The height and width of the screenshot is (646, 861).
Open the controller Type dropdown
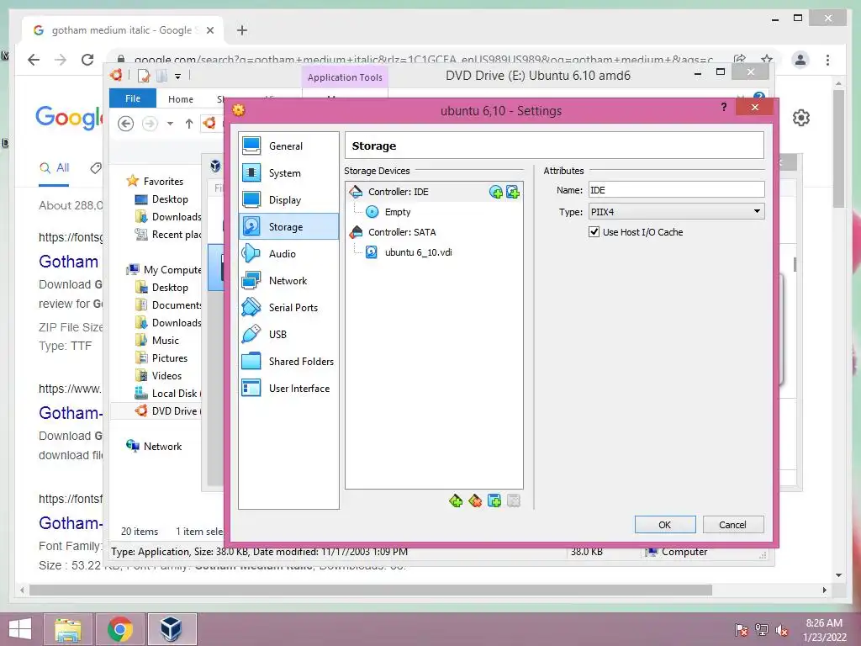click(x=677, y=211)
